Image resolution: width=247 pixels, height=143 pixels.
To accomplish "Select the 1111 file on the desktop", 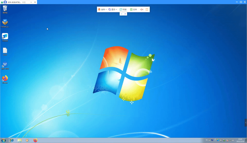I will click(5, 51).
